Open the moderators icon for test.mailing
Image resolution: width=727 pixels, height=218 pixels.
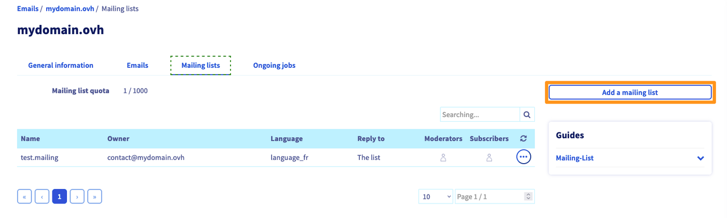(443, 157)
